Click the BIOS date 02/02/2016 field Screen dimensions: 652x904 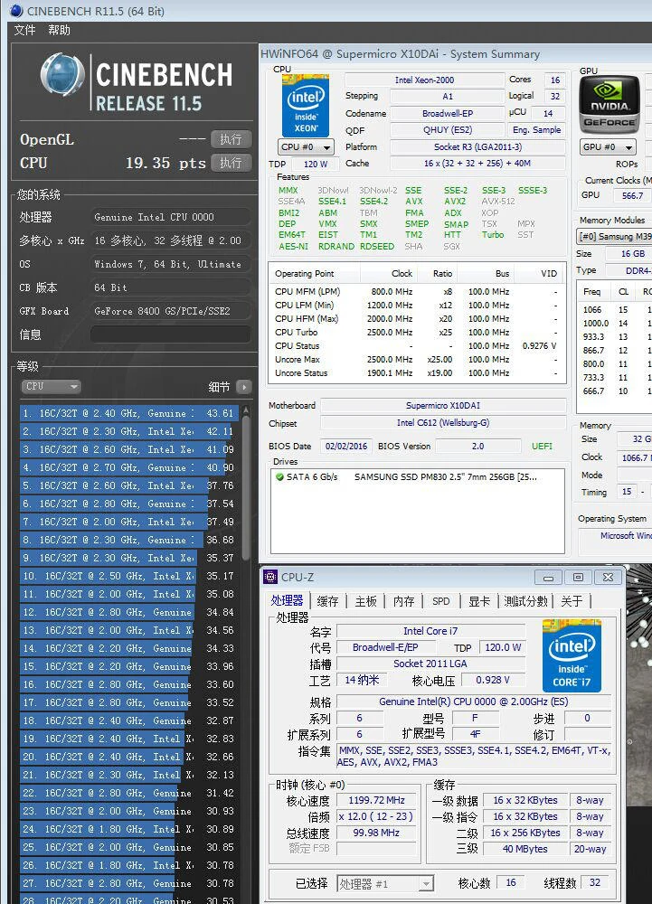(345, 447)
